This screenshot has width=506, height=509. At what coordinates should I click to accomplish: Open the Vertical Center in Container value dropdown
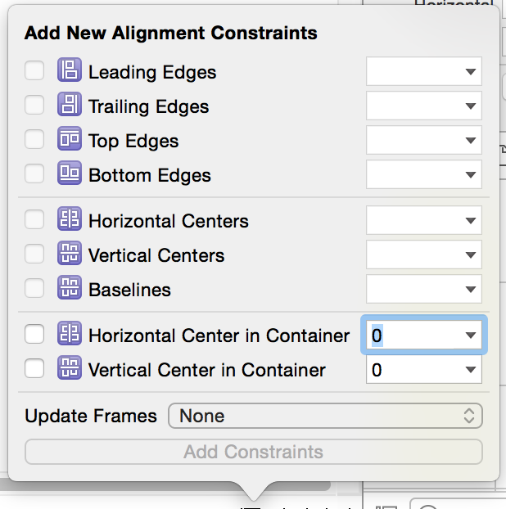coord(470,370)
